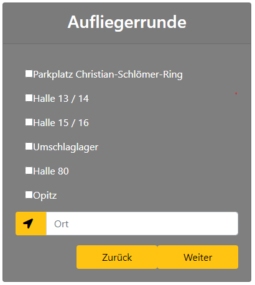The width and height of the screenshot is (255, 285).
Task: Go back with the Zurück button
Action: pyautogui.click(x=117, y=257)
